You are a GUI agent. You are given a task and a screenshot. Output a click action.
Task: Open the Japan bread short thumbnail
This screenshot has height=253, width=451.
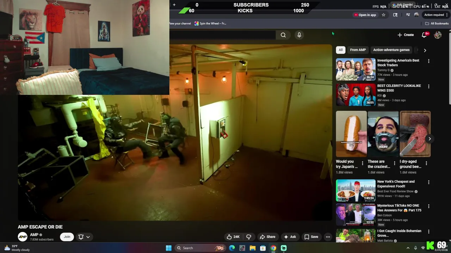tap(351, 134)
